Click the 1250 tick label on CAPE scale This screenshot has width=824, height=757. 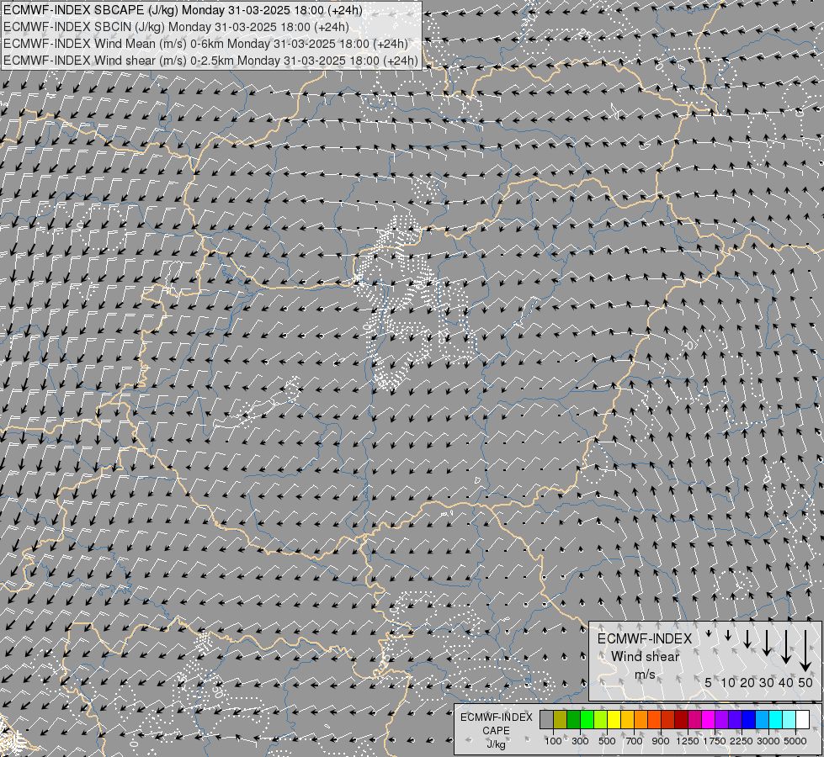click(x=688, y=741)
